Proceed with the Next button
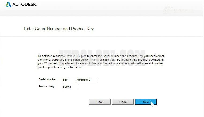This screenshot has height=117, width=204. (x=146, y=102)
